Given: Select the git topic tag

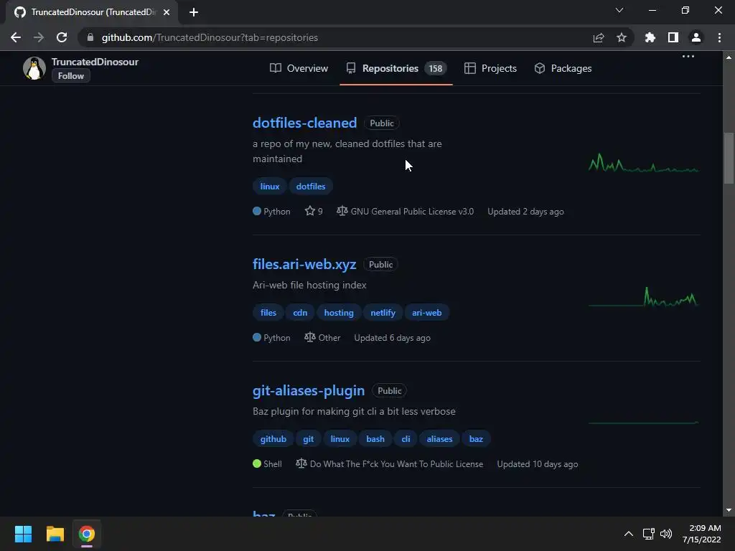Looking at the screenshot, I should (x=309, y=439).
